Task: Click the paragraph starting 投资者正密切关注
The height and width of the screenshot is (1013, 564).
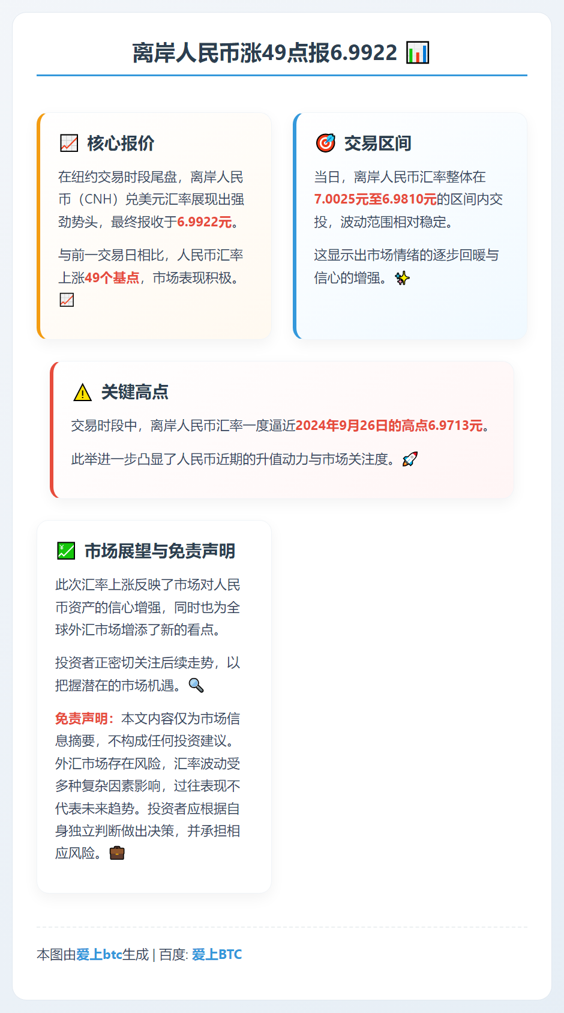Action: coord(148,674)
